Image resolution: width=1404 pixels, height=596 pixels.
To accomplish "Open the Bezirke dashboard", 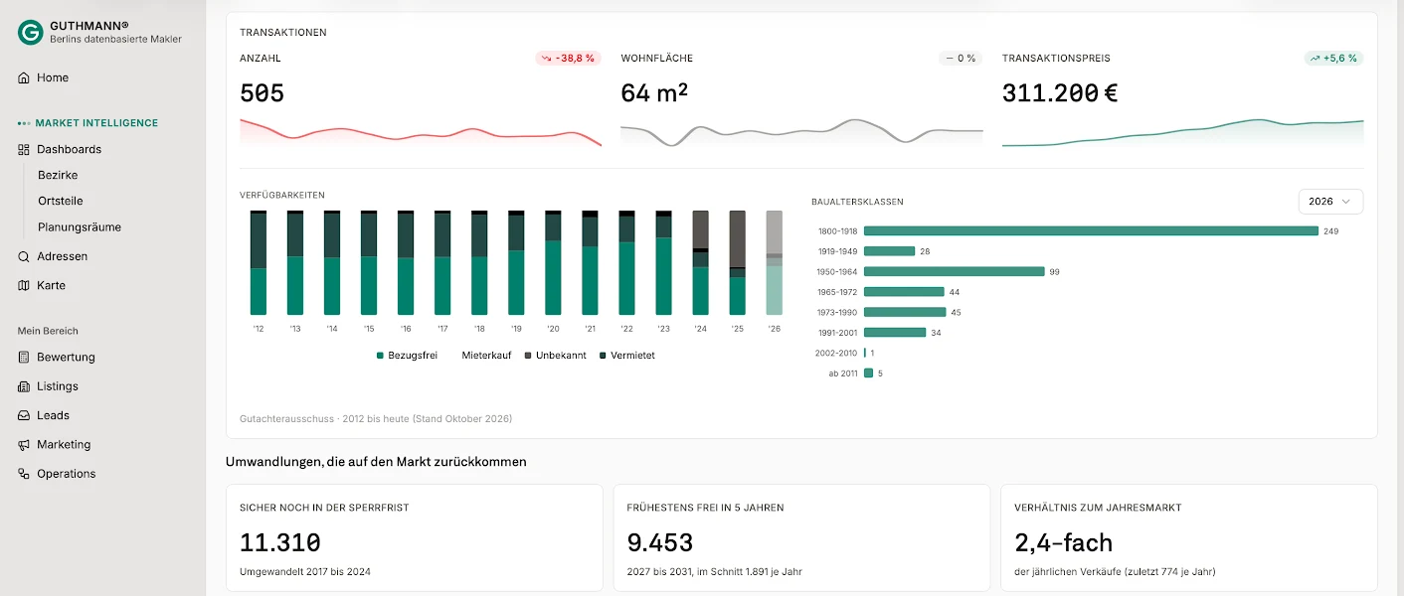I will point(58,175).
